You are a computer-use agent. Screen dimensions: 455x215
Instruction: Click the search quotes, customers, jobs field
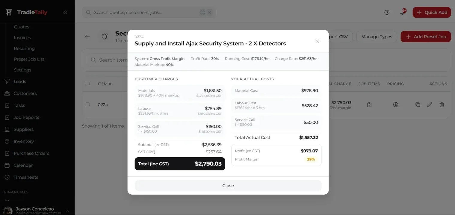[x=149, y=12]
